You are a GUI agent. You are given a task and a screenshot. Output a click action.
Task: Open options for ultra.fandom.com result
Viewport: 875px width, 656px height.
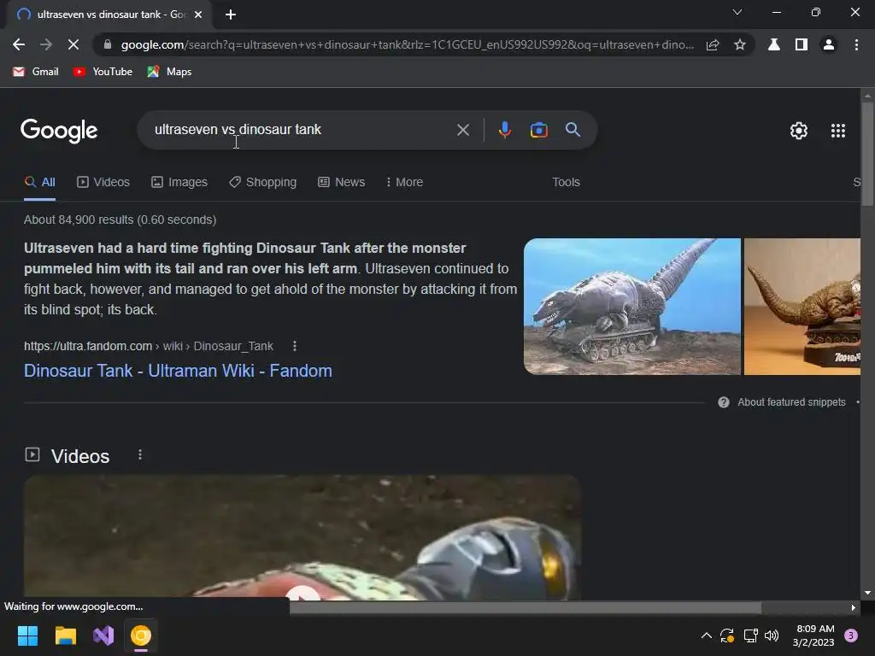295,347
